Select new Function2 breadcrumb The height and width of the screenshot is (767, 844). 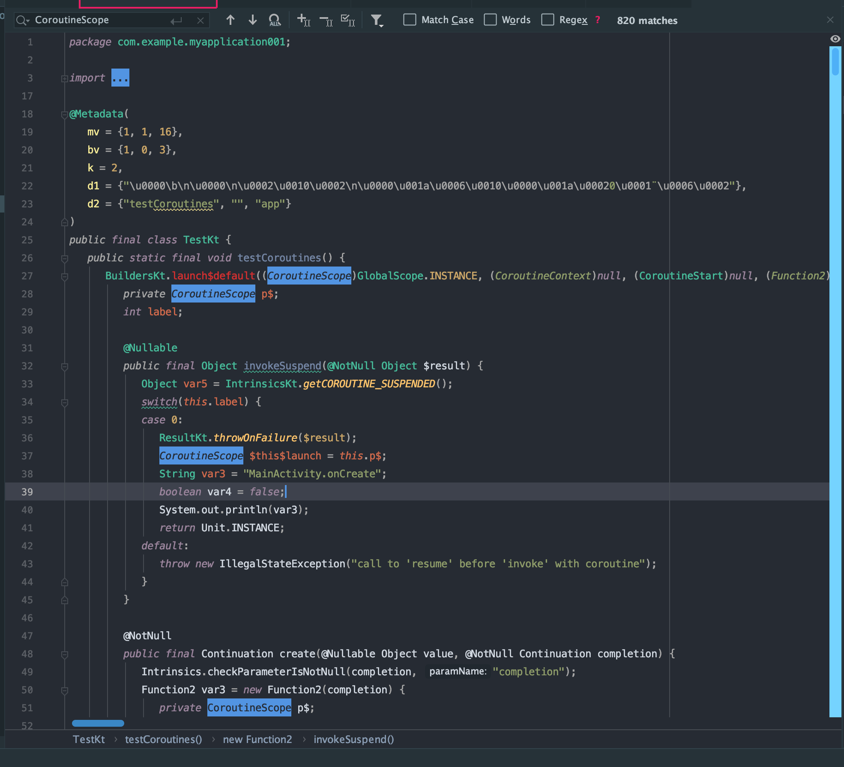[x=257, y=739]
